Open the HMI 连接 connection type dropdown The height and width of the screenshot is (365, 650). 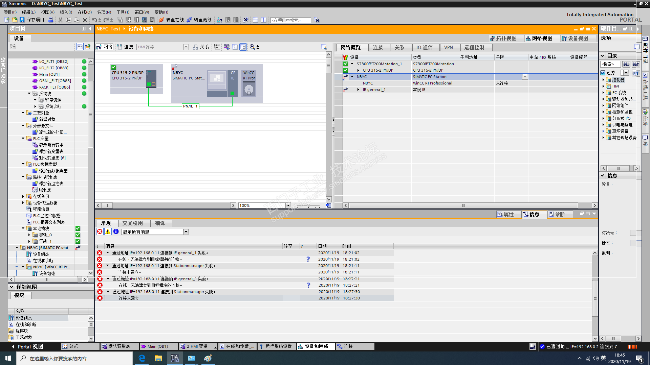[186, 47]
